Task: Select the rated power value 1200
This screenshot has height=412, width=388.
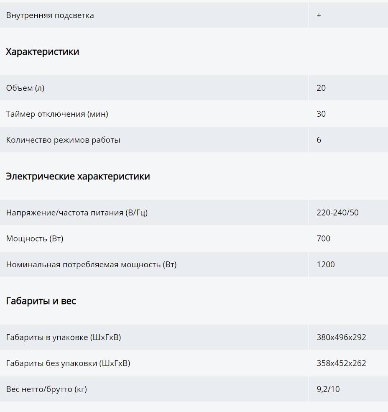Action: tap(326, 264)
